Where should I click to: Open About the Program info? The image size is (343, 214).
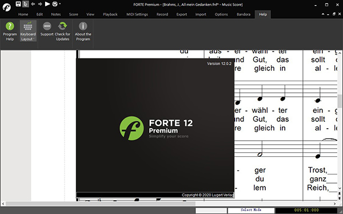(x=83, y=31)
